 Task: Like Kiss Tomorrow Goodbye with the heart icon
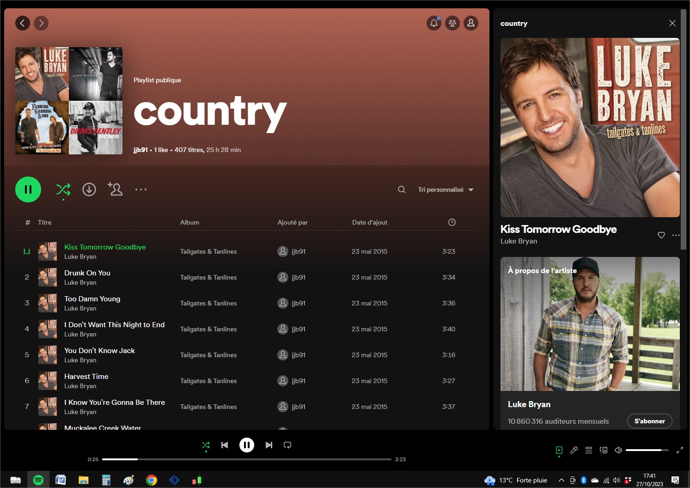(661, 235)
